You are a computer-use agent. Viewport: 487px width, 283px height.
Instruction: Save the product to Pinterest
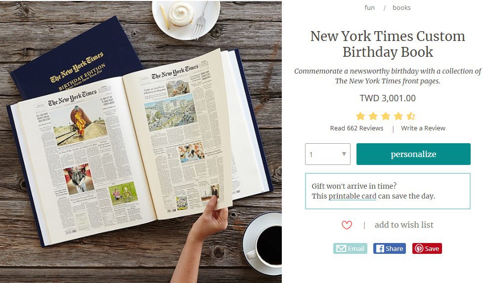point(427,248)
